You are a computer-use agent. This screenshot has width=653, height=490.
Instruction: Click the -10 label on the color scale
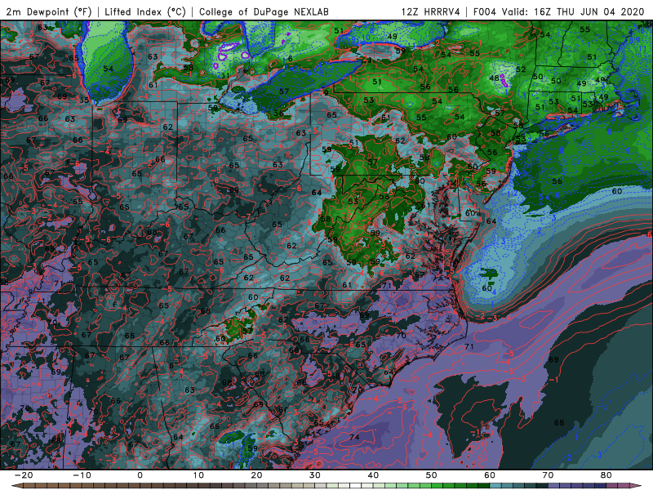click(x=82, y=475)
